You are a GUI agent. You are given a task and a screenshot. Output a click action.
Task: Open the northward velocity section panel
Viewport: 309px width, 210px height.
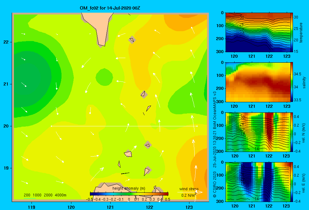click(x=258, y=132)
